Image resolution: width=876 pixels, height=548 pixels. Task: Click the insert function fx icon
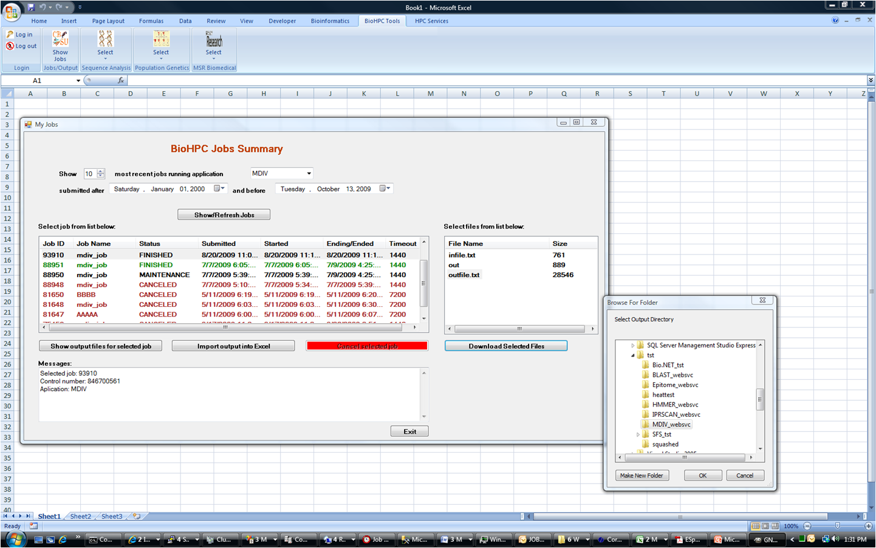(121, 80)
